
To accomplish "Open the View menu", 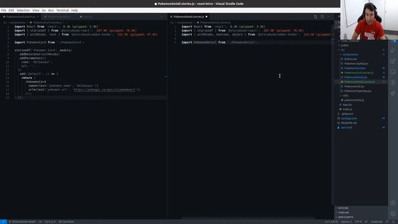I will [36, 11].
